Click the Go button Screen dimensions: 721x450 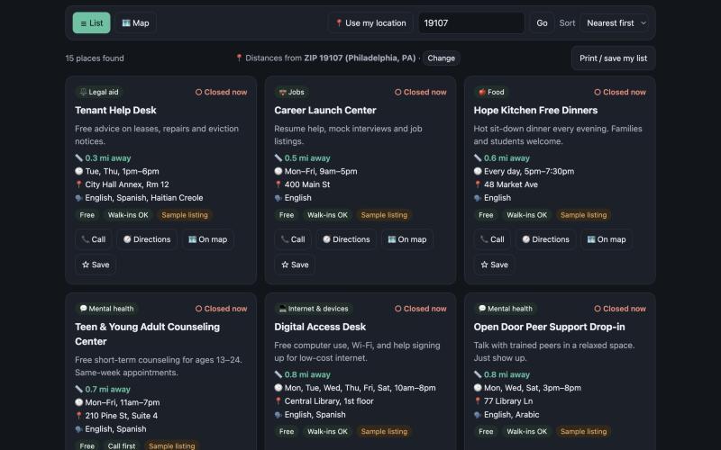tap(542, 23)
